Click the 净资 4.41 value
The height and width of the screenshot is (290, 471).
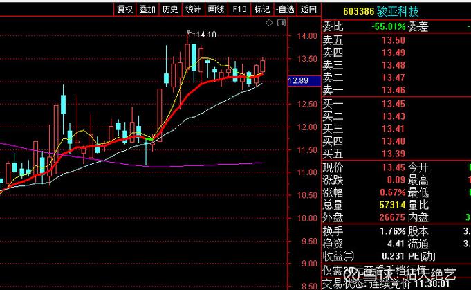(396, 244)
